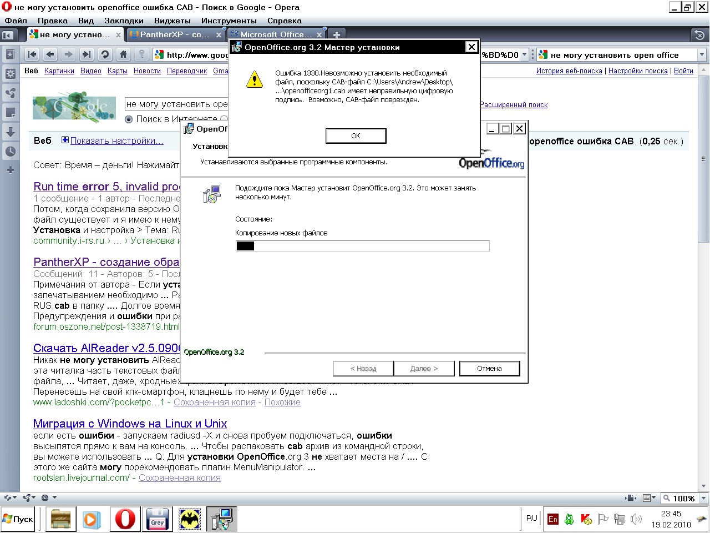Click the warning icon in error dialog
The height and width of the screenshot is (533, 710).
(255, 79)
